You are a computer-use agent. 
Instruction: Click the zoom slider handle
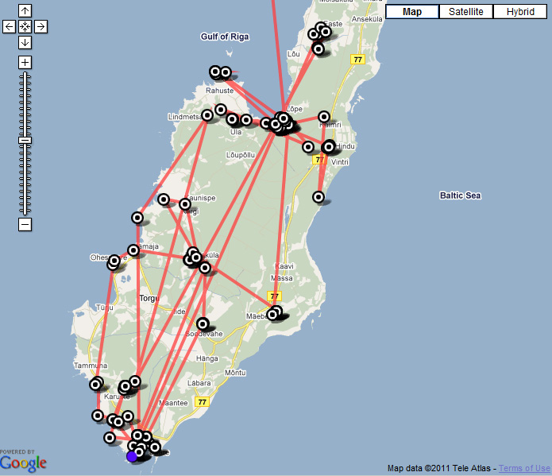pyautogui.click(x=25, y=140)
